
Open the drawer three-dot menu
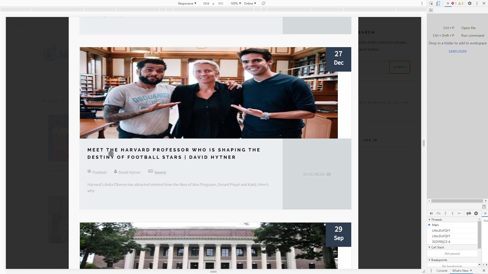coord(431,271)
